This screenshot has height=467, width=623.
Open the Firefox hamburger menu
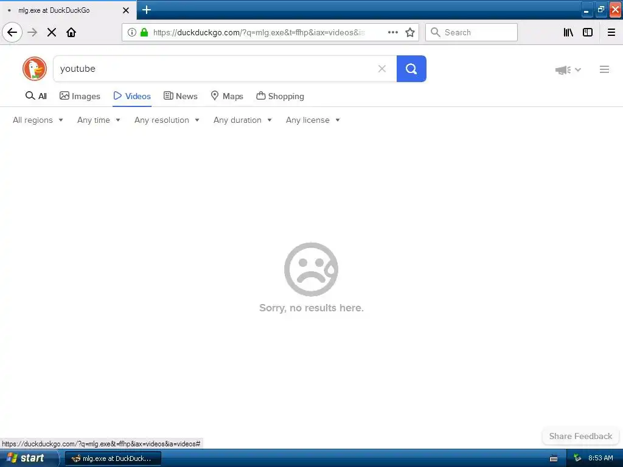click(611, 32)
